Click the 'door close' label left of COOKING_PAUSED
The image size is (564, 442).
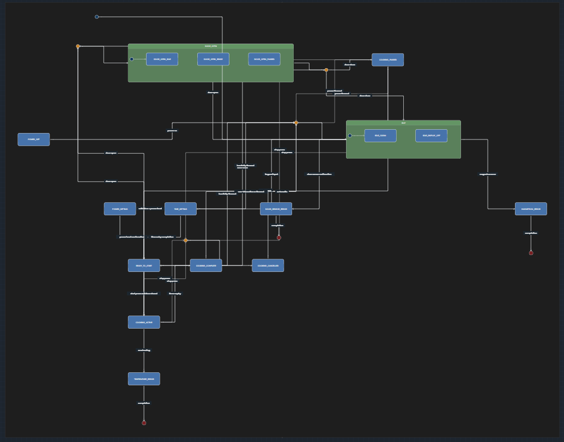tap(350, 65)
